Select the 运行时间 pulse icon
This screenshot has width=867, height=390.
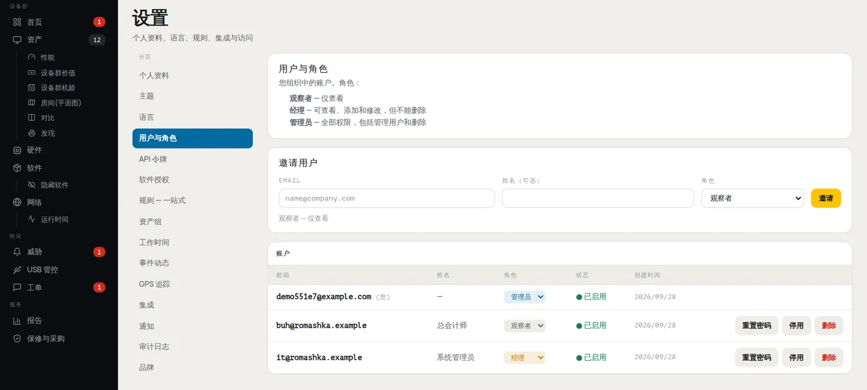pos(32,219)
